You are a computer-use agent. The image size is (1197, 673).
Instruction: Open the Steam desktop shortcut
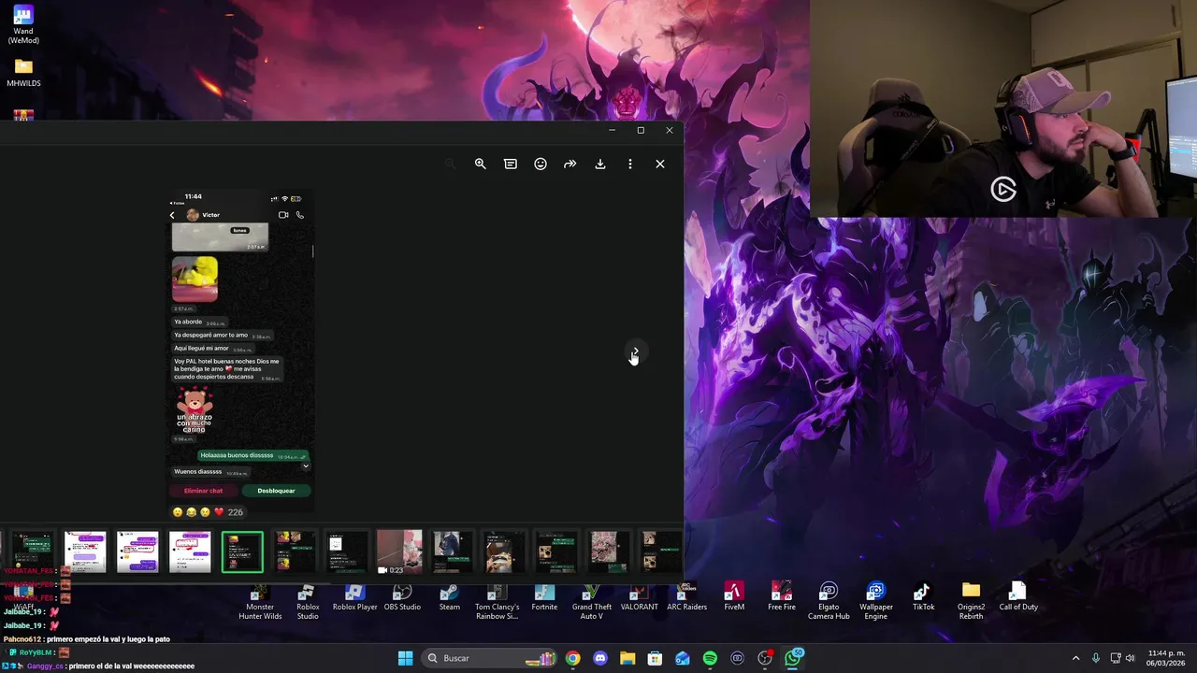(450, 598)
